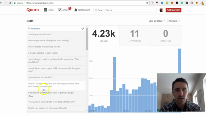Open the profile avatar menu
Viewport: 206px width, 115px height.
[x=161, y=10]
